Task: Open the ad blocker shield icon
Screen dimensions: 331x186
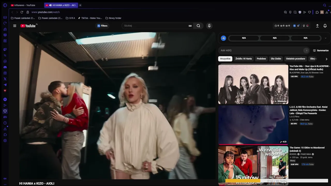Action: click(x=300, y=12)
